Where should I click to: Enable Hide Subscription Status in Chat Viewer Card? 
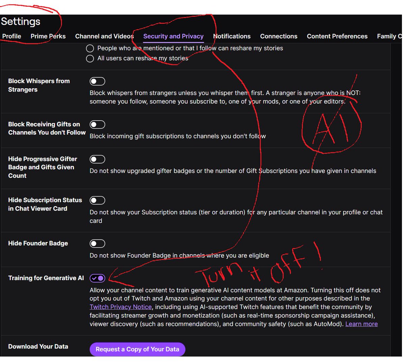pos(97,200)
